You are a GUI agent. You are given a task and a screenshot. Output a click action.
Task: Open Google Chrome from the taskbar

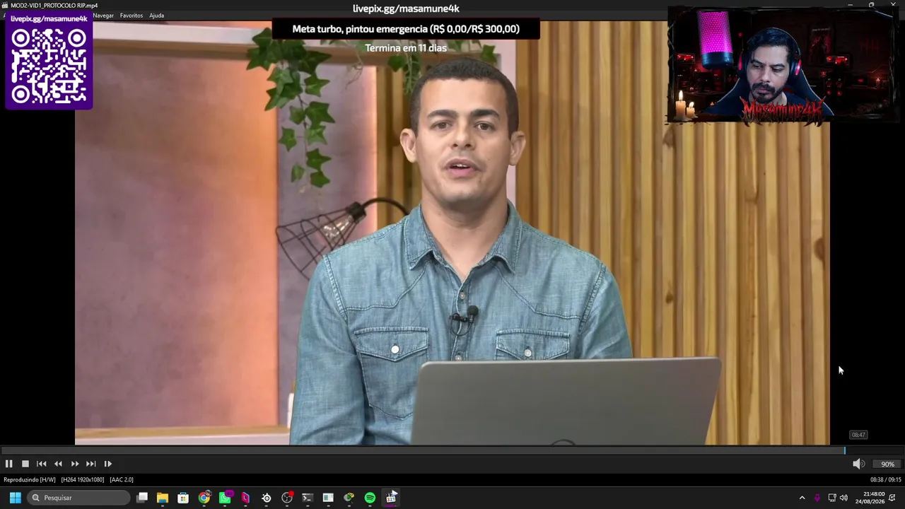tap(204, 498)
